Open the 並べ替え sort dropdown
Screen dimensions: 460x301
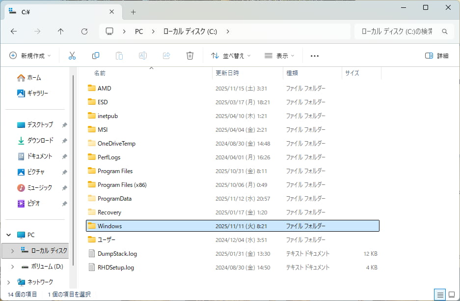[231, 56]
